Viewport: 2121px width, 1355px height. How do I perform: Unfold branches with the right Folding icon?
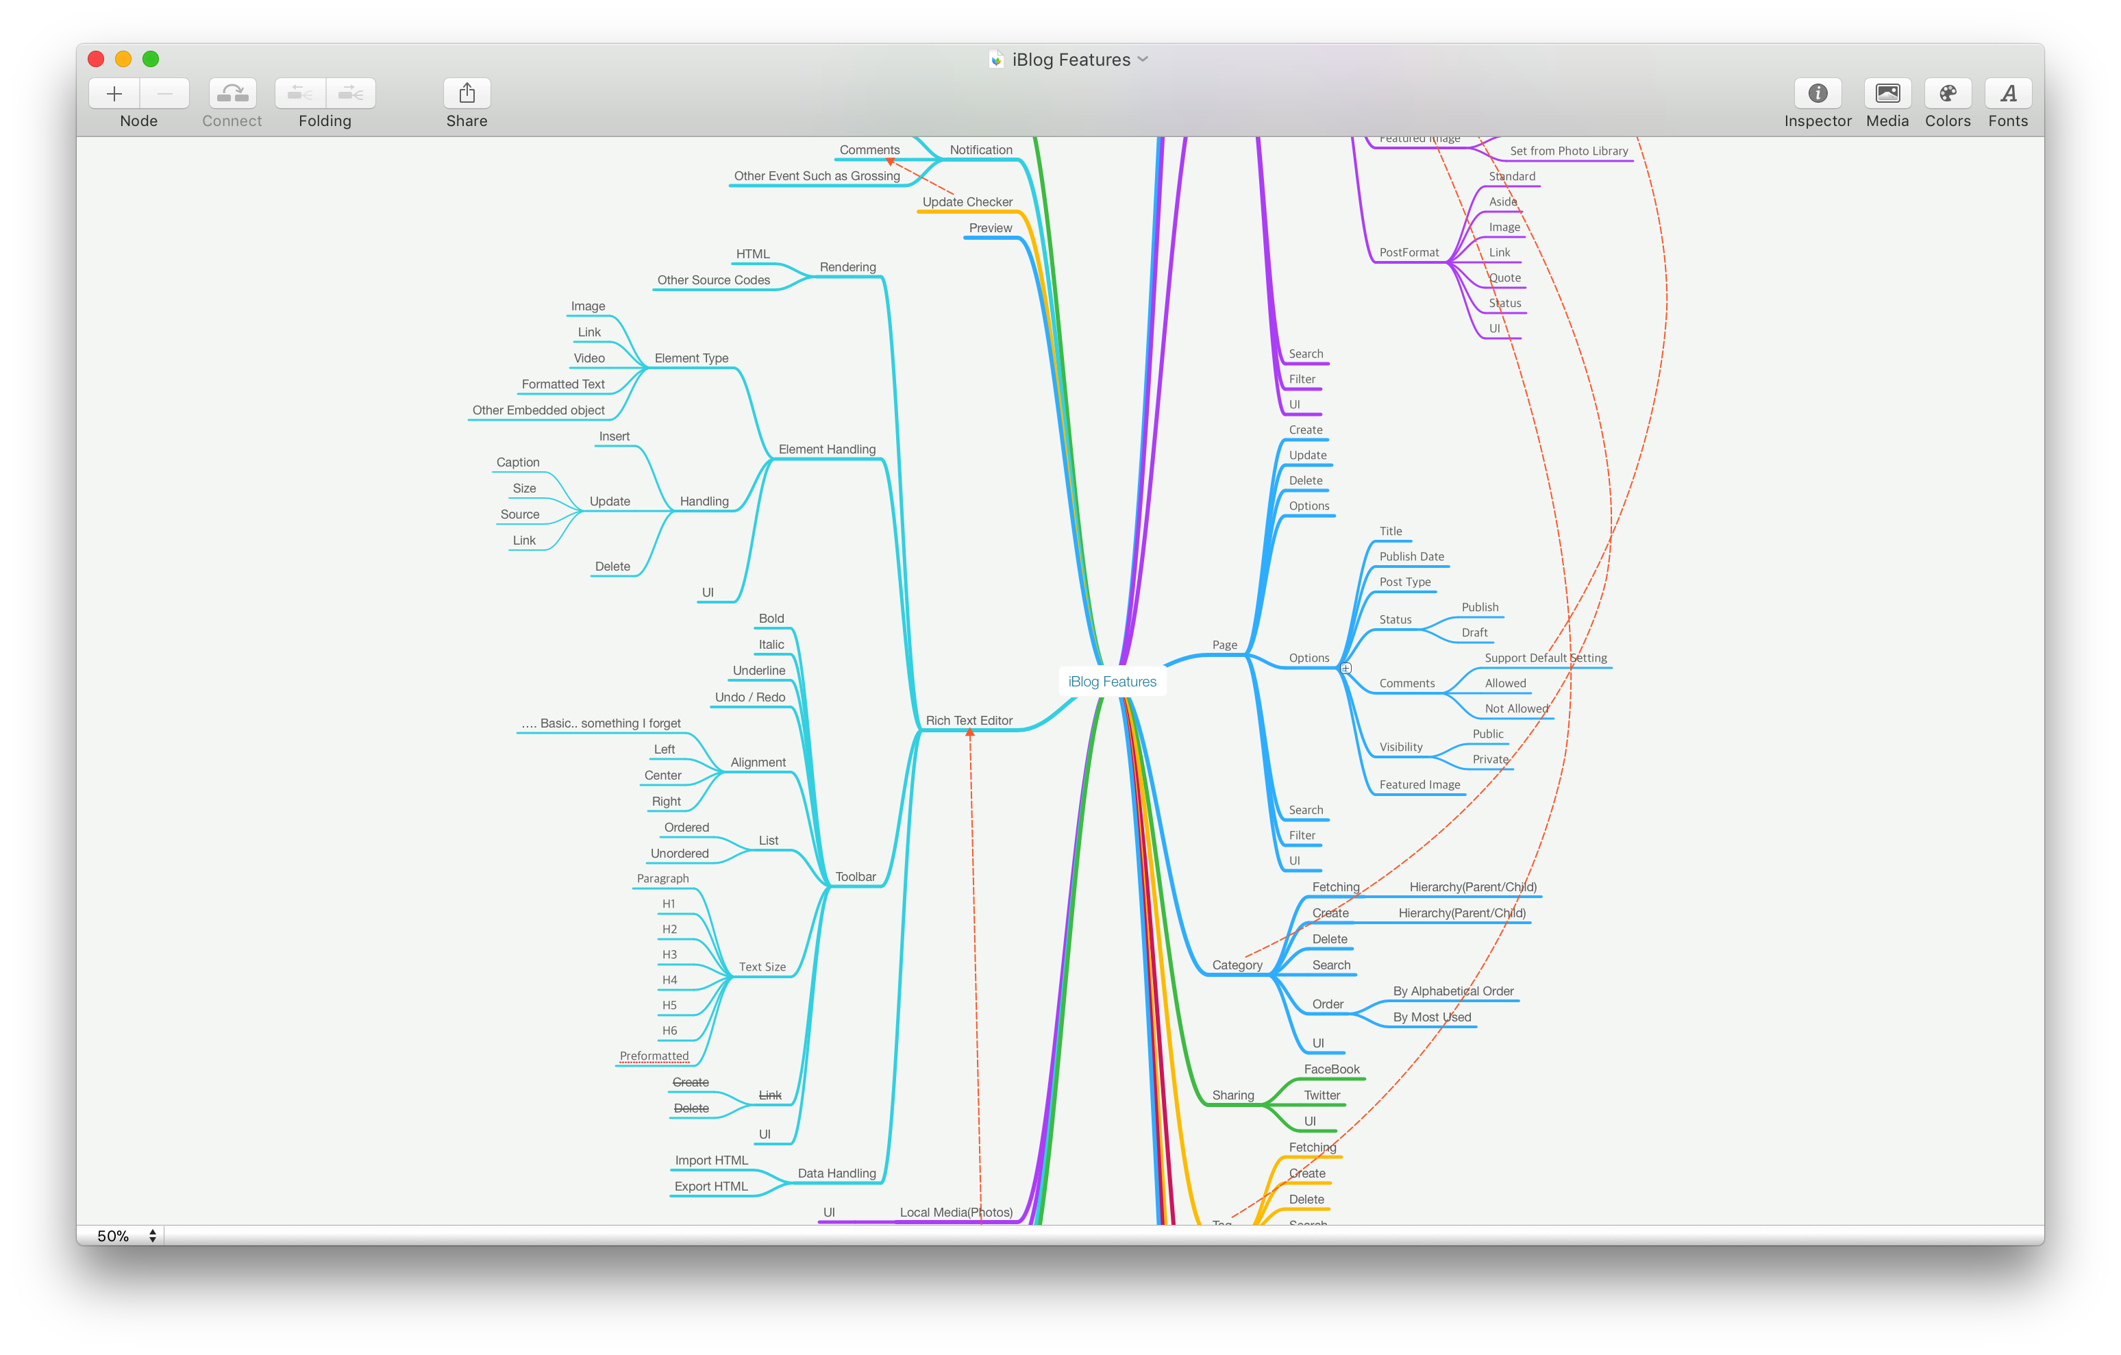[x=351, y=93]
